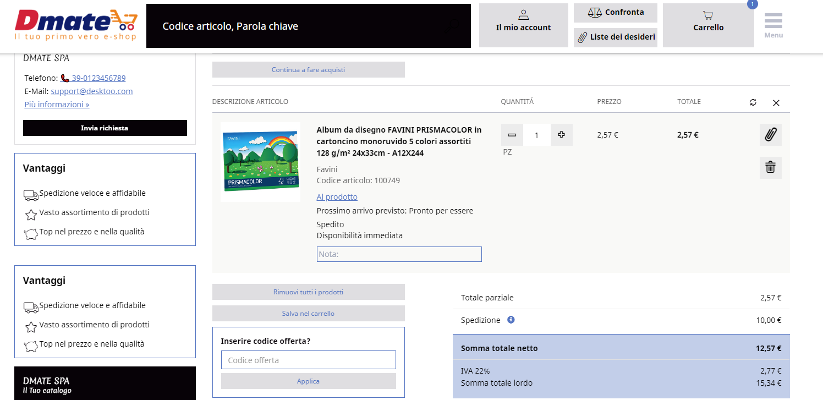Click the Applica button
This screenshot has width=823, height=400.
[x=309, y=381]
